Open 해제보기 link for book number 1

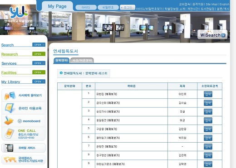point(111,94)
